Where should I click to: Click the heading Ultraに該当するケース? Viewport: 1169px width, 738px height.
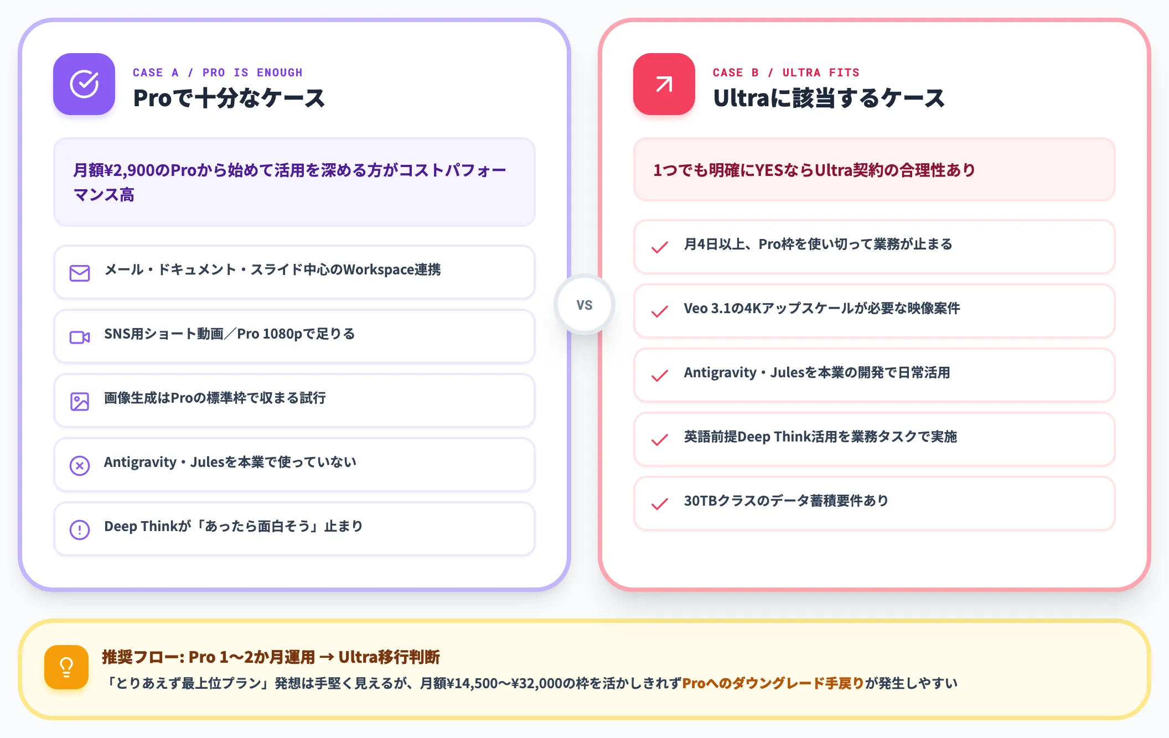tap(829, 98)
